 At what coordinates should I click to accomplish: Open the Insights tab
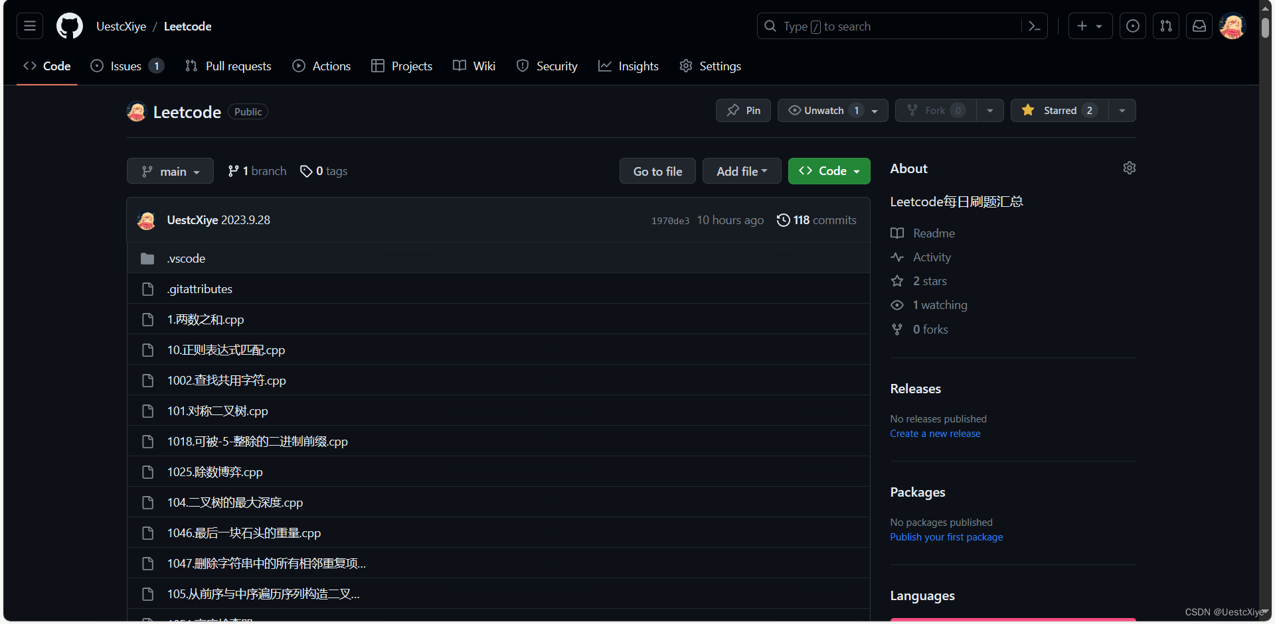coord(628,66)
